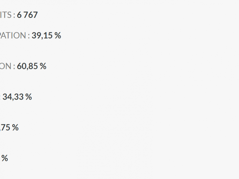Click the lone % sign in last row
The height and width of the screenshot is (179, 239).
coord(4,158)
